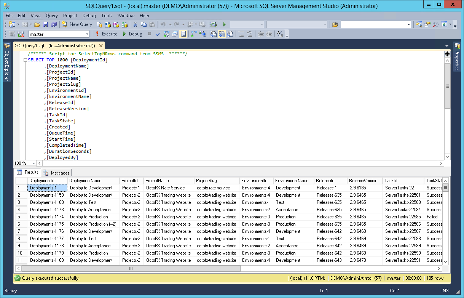This screenshot has width=464, height=298.
Task: Open the web browser icon dropdown arrow
Action: 450,24
